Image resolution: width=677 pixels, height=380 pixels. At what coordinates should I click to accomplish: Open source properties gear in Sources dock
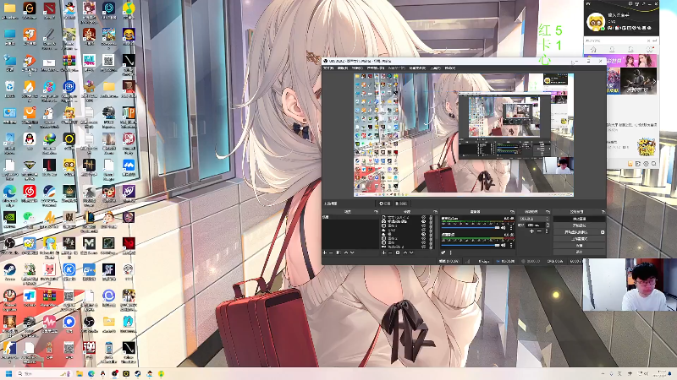point(398,252)
